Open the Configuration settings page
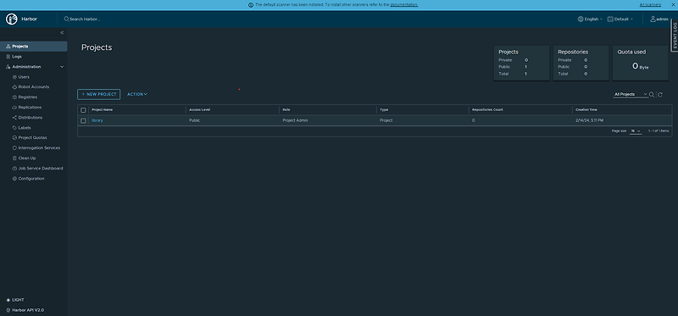This screenshot has height=316, width=678. [x=31, y=179]
